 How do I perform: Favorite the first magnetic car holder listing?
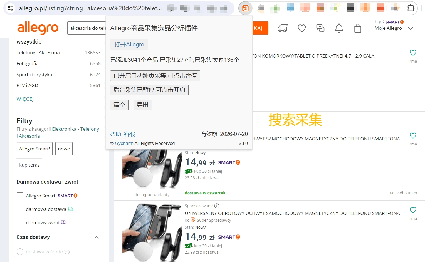pyautogui.click(x=413, y=135)
